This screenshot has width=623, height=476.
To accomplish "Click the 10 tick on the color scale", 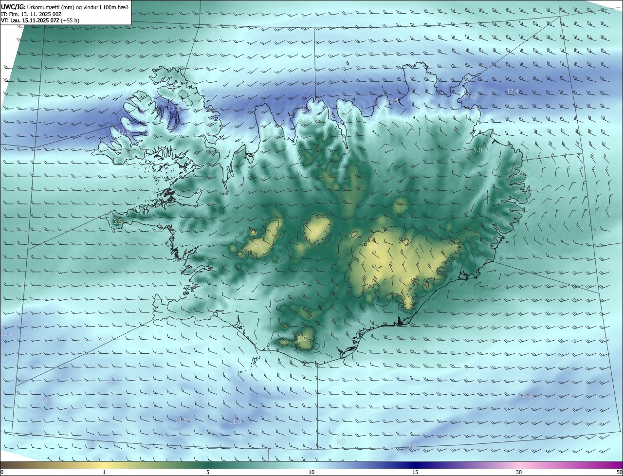I will tap(311, 472).
